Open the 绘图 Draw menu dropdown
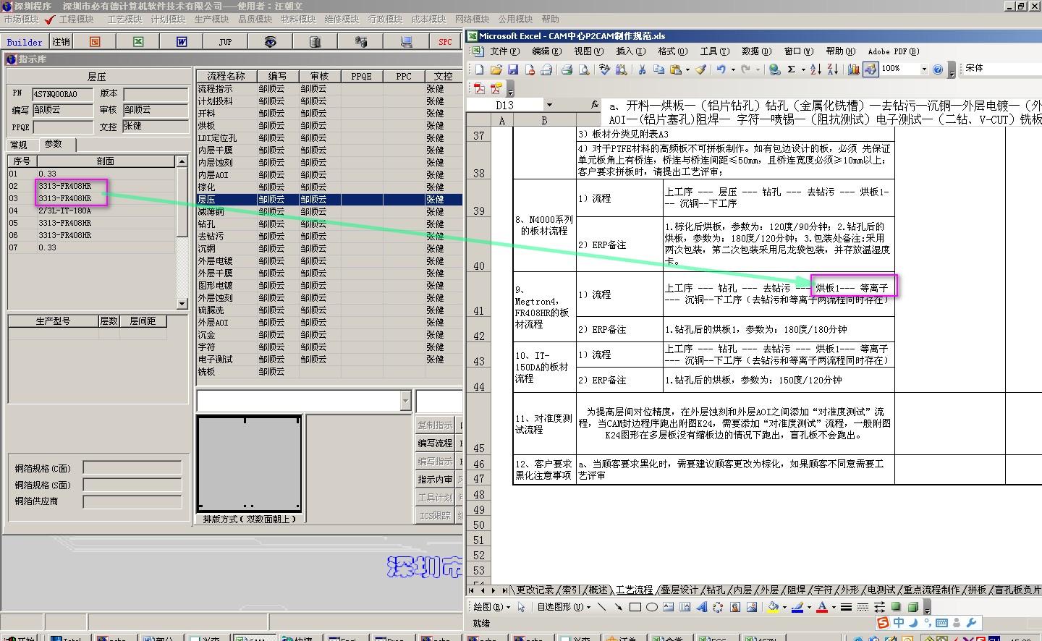Screen dimensions: 1042x641 tap(491, 607)
